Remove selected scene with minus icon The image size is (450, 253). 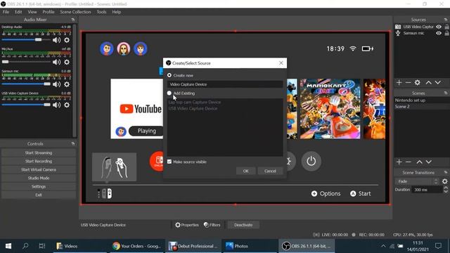point(408,162)
